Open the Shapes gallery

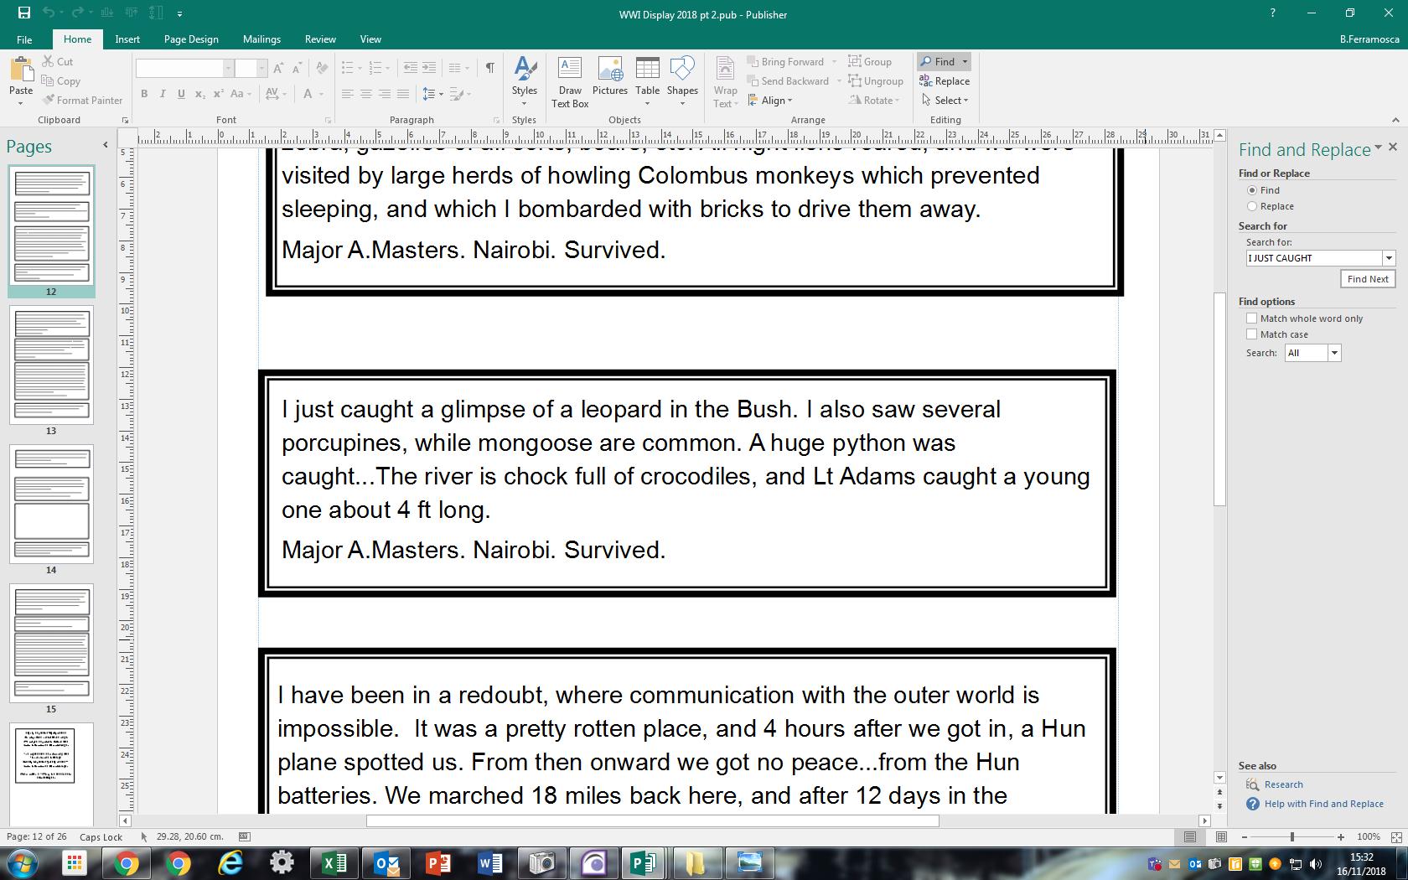coord(682,82)
